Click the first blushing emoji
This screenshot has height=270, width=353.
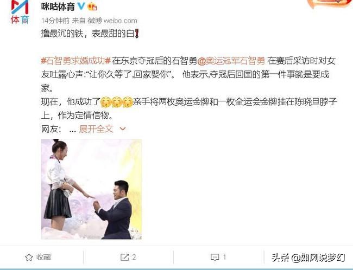click(105, 102)
